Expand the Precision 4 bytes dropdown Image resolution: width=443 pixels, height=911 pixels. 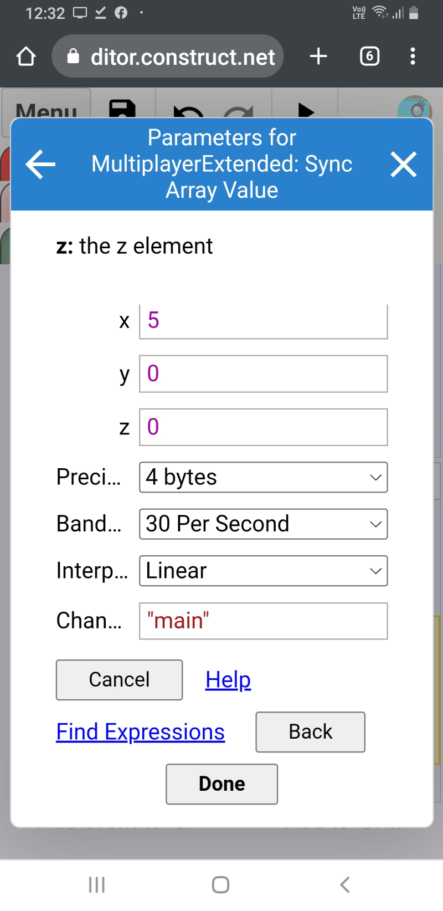click(263, 477)
